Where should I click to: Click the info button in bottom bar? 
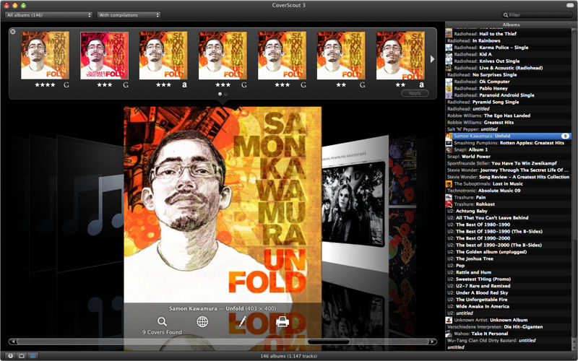pyautogui.click(x=9, y=355)
